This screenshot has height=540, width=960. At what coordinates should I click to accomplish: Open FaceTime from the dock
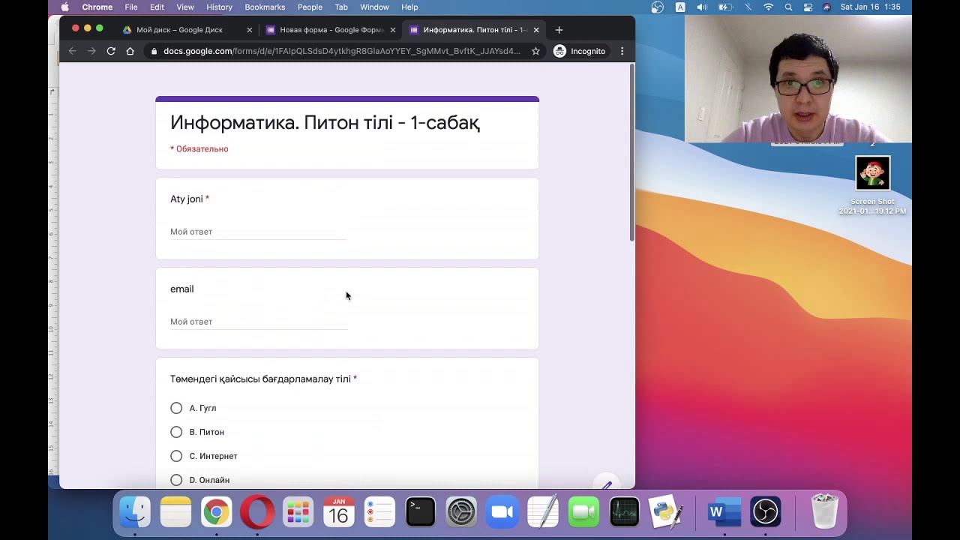pos(583,512)
